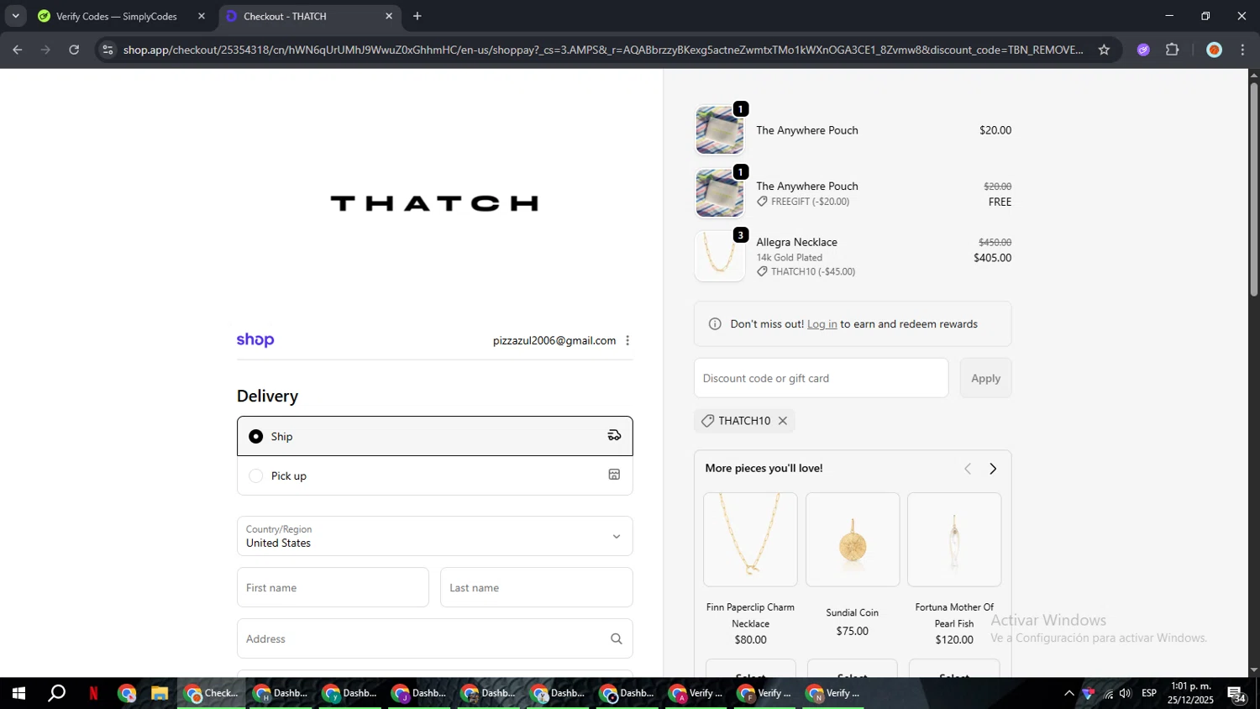Open the Sundial Coin product image
Image resolution: width=1260 pixels, height=709 pixels.
pos(853,539)
